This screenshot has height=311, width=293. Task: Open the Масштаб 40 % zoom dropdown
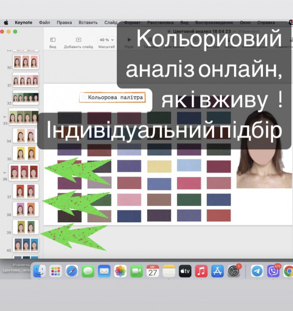point(106,40)
